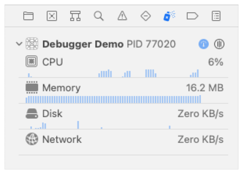
Task: Select the Network activity gauge
Action: pyautogui.click(x=62, y=139)
